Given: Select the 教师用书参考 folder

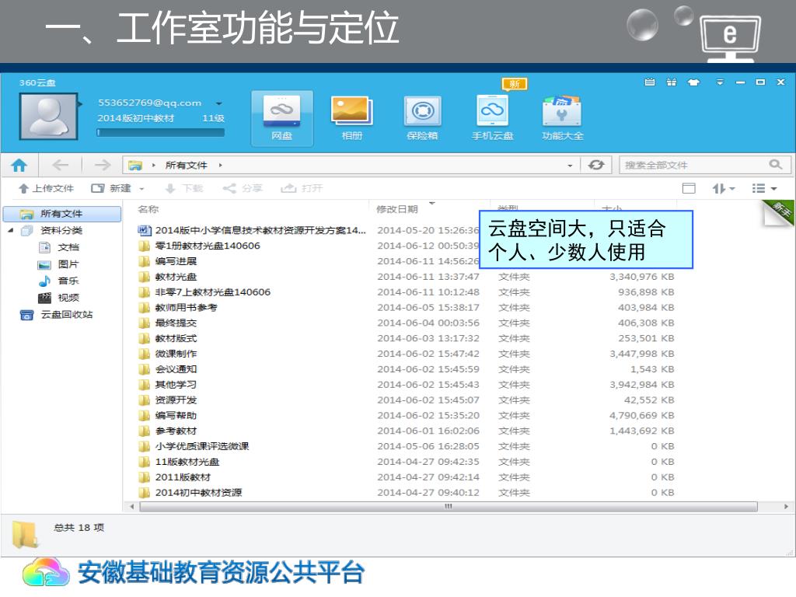Looking at the screenshot, I should coord(178,308).
